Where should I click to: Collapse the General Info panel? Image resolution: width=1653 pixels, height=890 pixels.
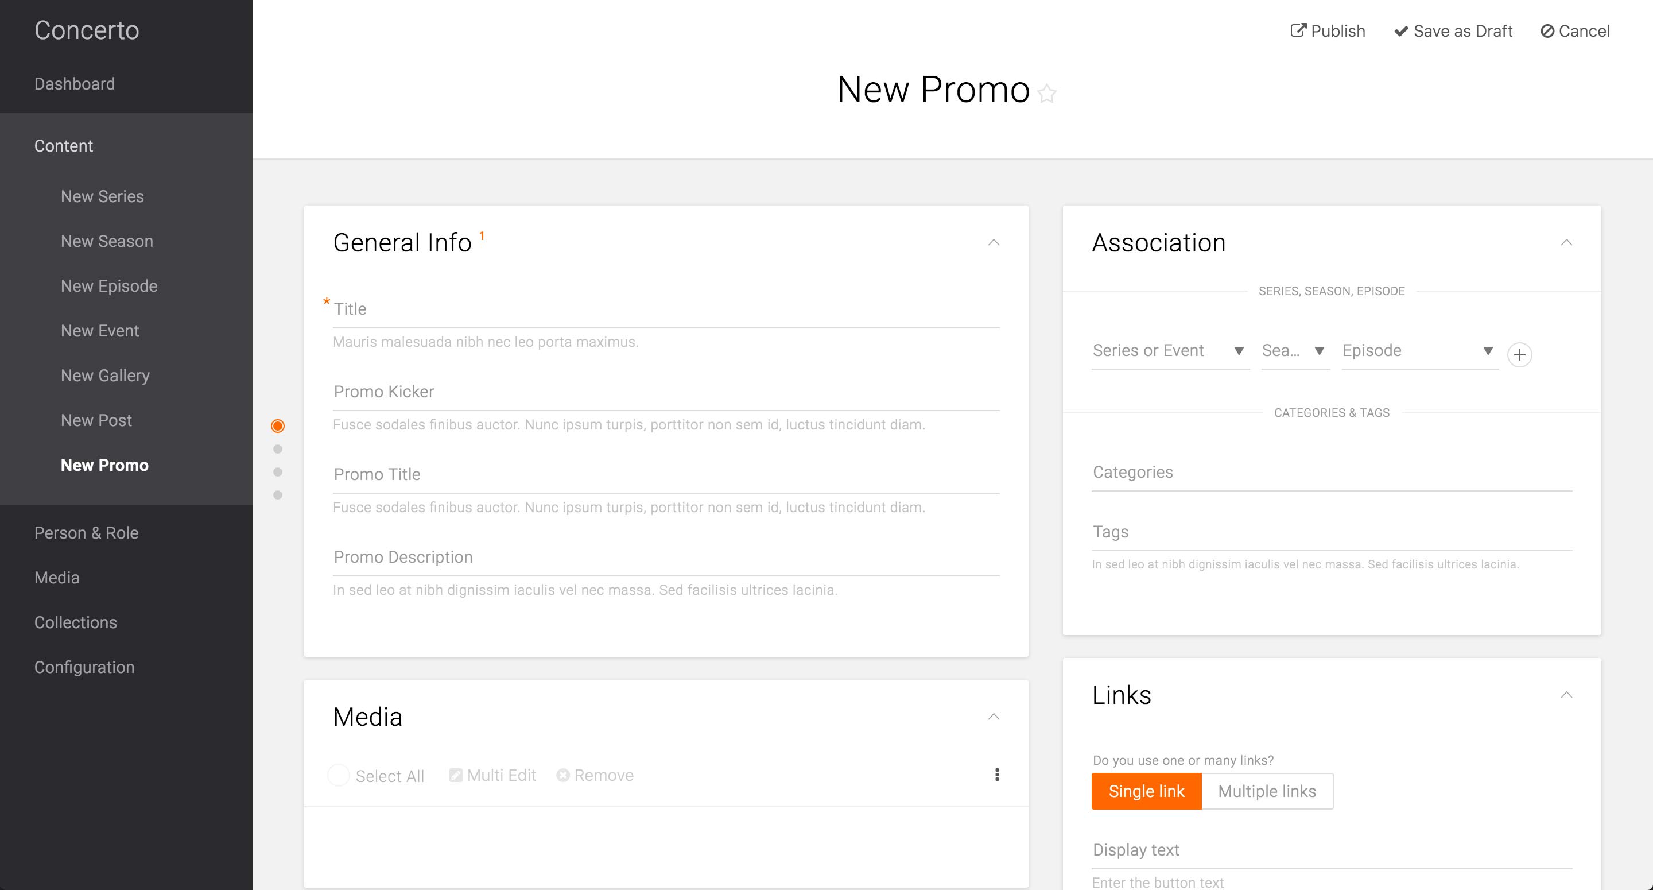point(994,243)
